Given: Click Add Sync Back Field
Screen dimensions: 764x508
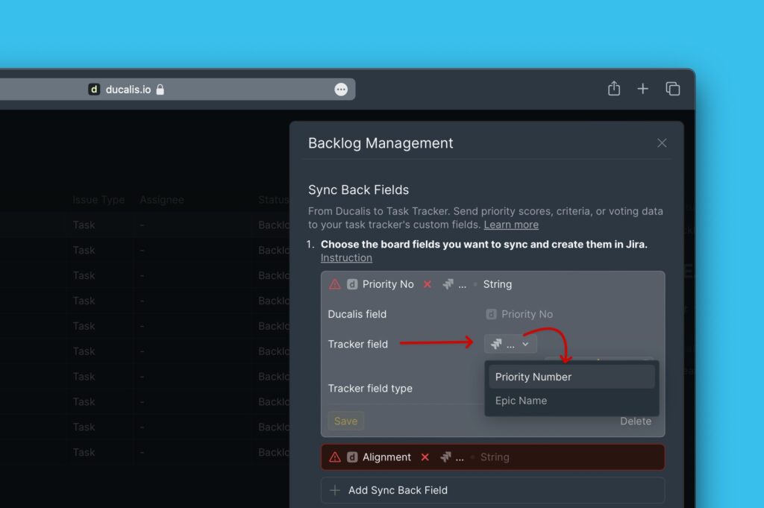Looking at the screenshot, I should 398,490.
